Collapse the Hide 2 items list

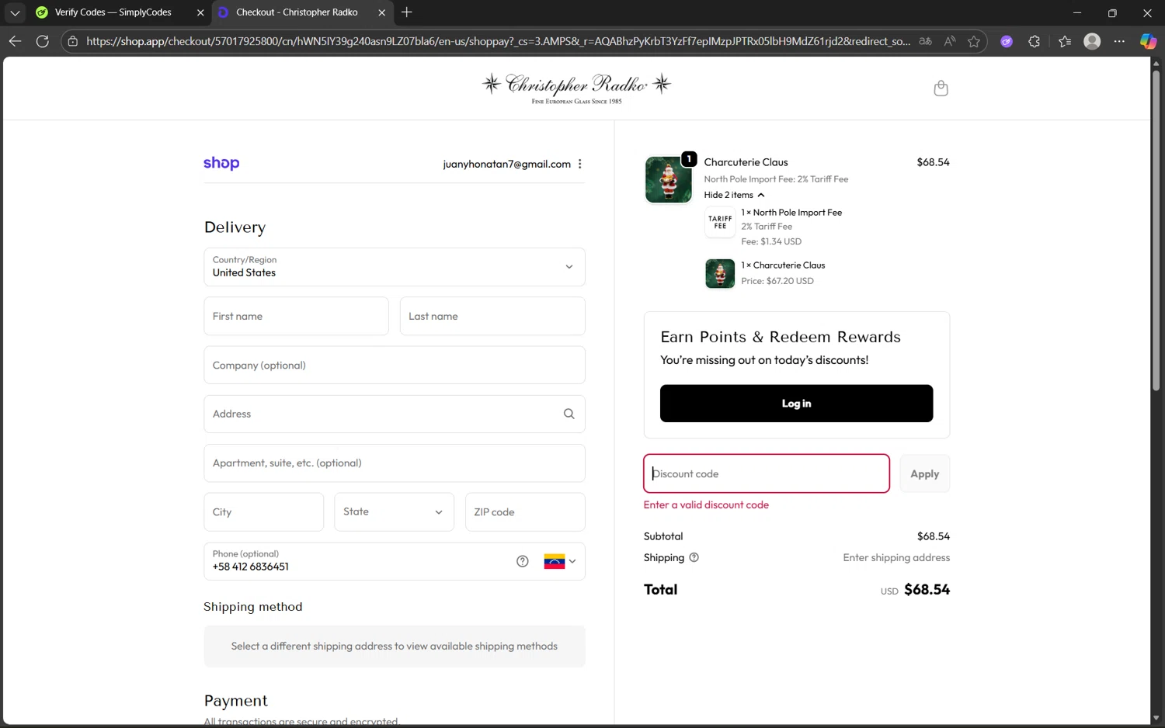(734, 195)
